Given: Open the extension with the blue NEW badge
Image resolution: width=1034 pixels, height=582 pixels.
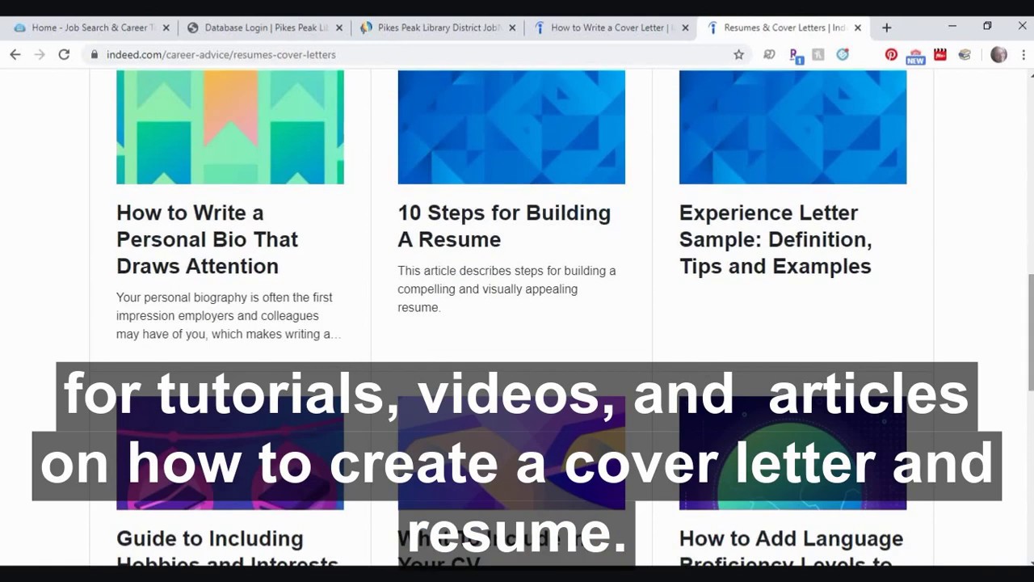Looking at the screenshot, I should [915, 55].
